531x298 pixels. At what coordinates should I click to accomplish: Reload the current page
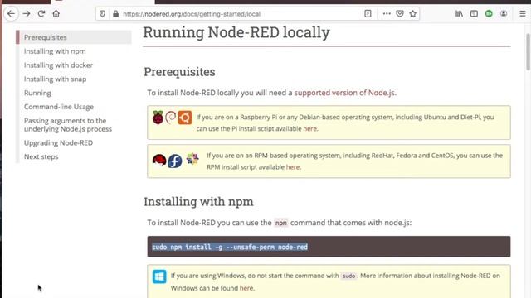[x=41, y=14]
